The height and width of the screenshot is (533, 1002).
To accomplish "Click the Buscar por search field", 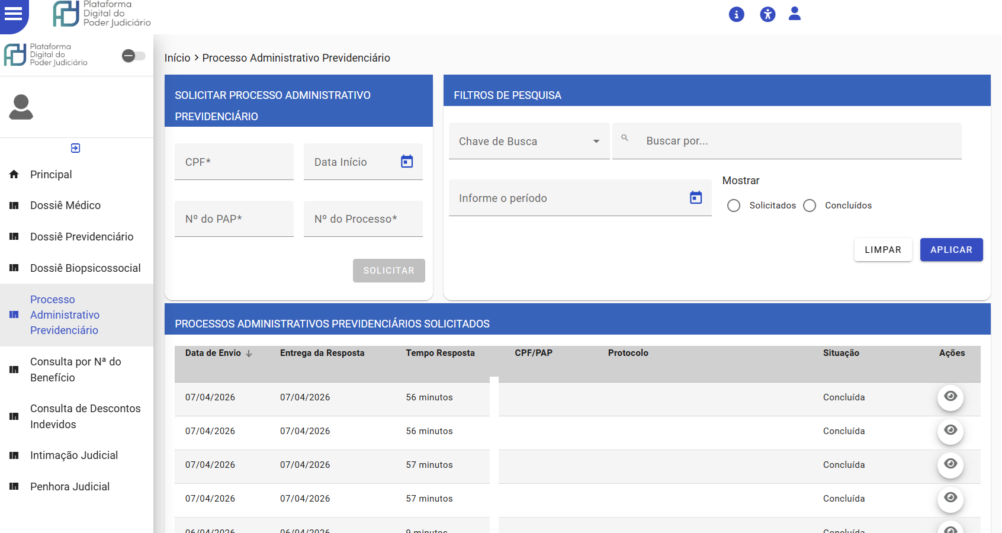I will 787,141.
